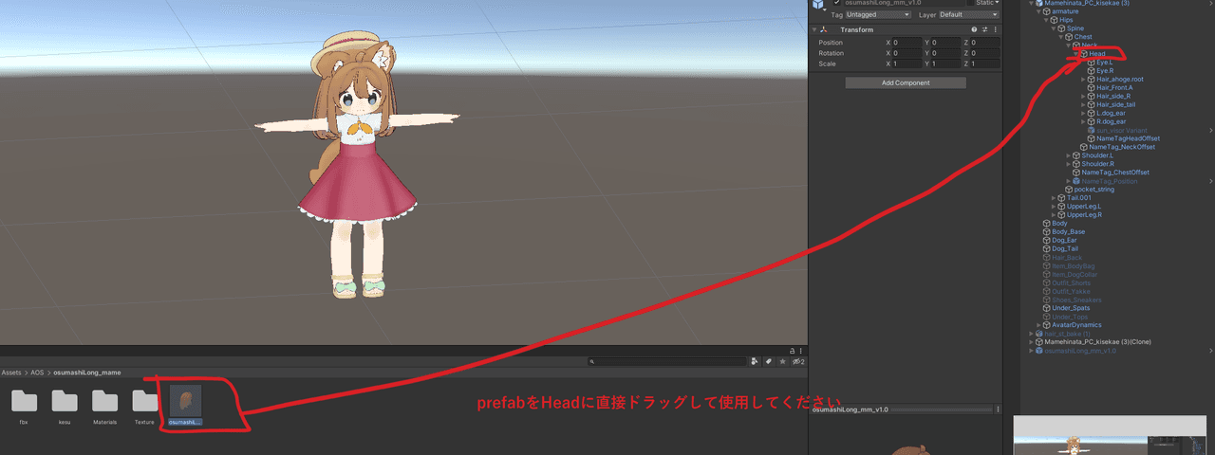The image size is (1215, 455).
Task: Select the Chest object in Hierarchy
Action: [1083, 37]
